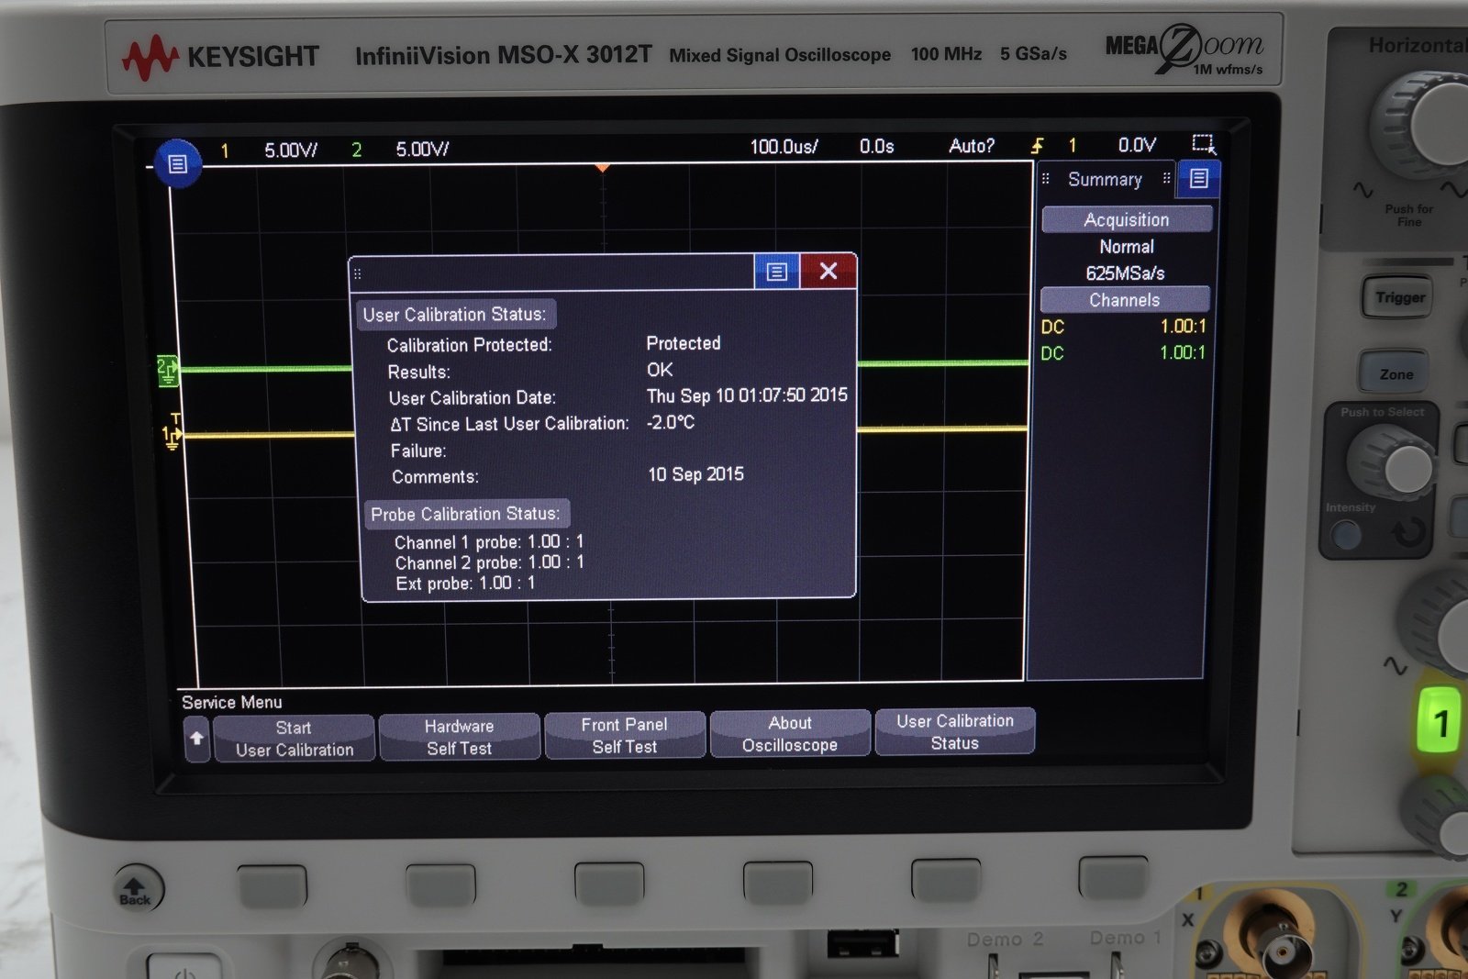This screenshot has height=979, width=1468.
Task: Open About Oscilloscope
Action: click(789, 733)
